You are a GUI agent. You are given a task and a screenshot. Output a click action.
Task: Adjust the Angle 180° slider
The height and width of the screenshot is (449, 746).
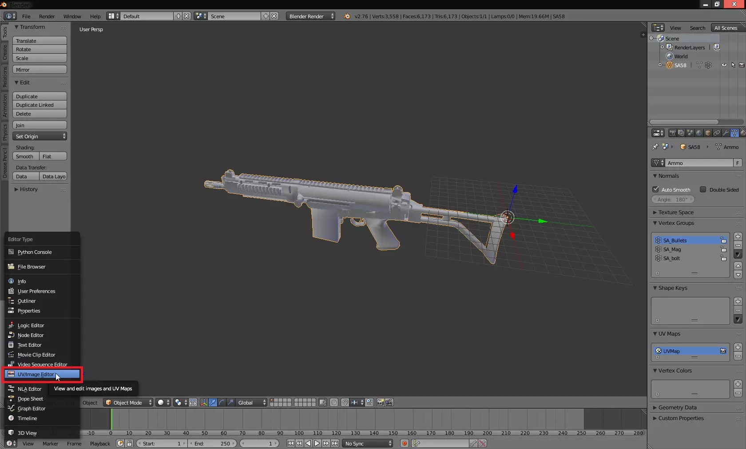(673, 200)
